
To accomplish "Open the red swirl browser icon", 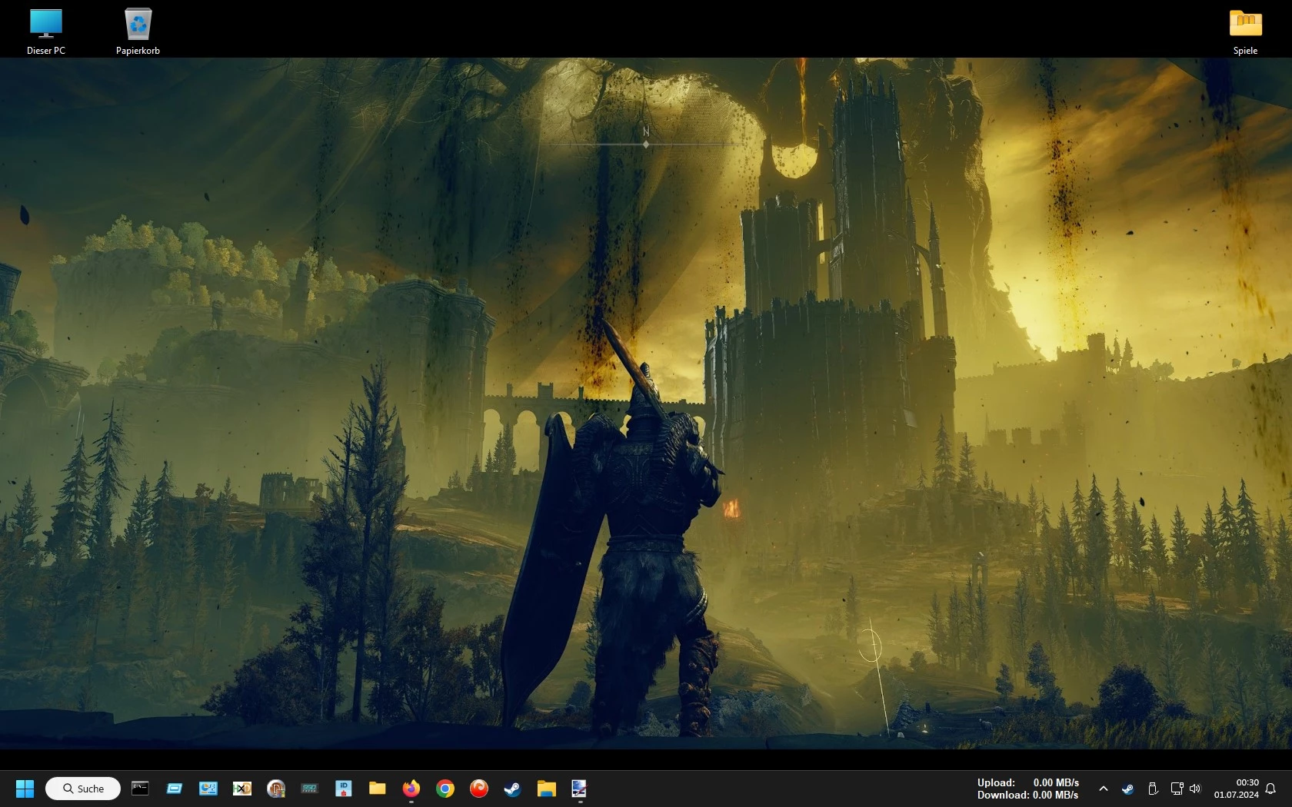I will coord(478,789).
